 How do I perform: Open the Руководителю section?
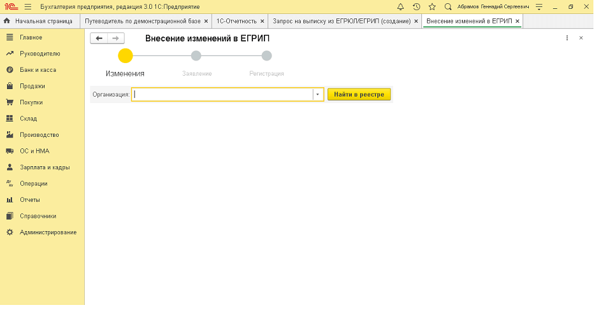pyautogui.click(x=40, y=53)
